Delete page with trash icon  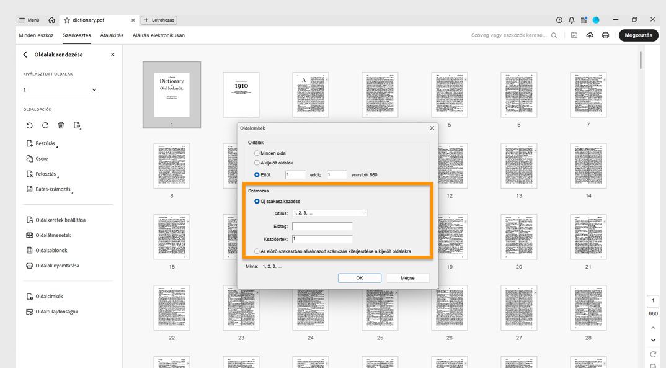coord(61,125)
